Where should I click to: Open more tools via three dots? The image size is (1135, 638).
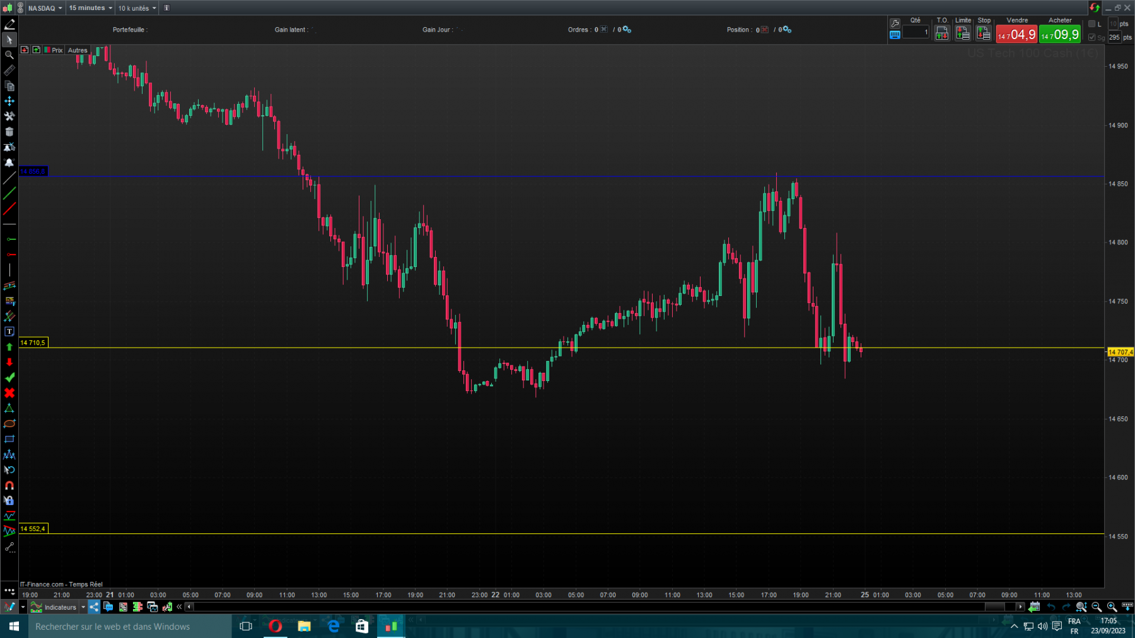9,591
